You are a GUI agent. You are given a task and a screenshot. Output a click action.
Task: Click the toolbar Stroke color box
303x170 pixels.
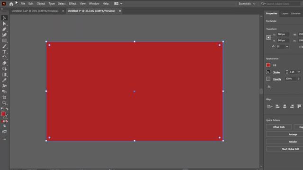6,117
